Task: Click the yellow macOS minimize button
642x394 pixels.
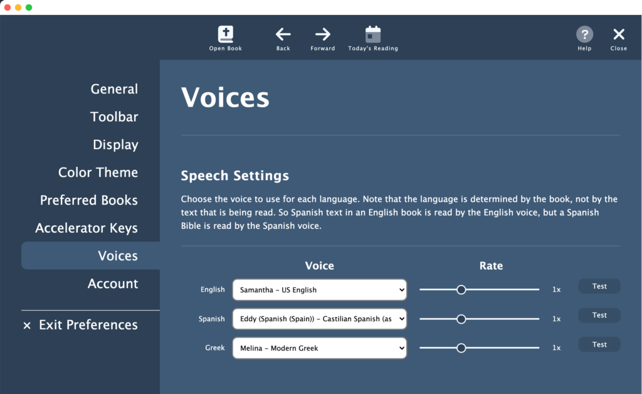Action: click(x=18, y=8)
